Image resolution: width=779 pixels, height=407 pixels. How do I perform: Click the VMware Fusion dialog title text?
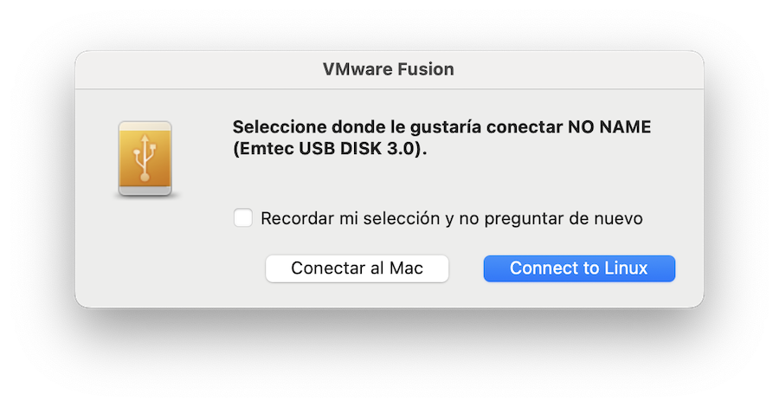(x=389, y=69)
